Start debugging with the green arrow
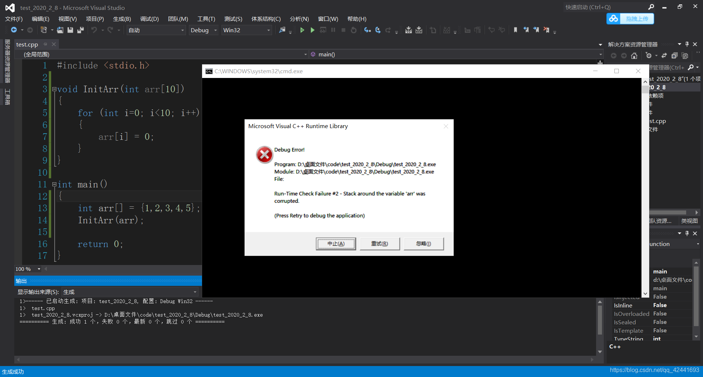The width and height of the screenshot is (703, 377). (302, 30)
